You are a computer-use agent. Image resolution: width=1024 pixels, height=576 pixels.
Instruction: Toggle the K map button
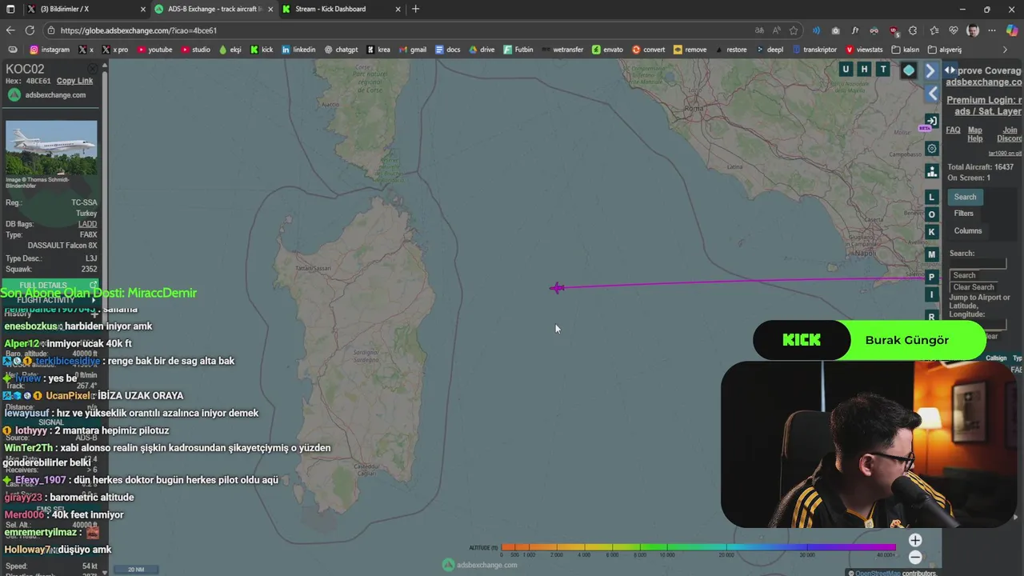(x=931, y=232)
